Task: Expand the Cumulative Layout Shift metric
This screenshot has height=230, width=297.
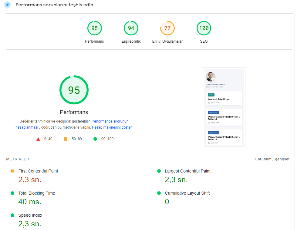Action: pyautogui.click(x=187, y=193)
